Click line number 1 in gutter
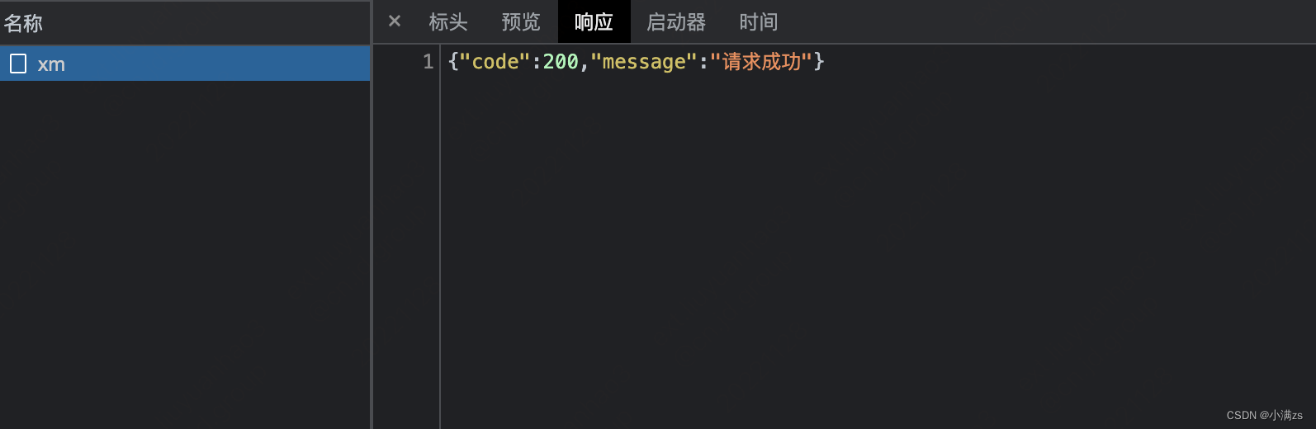This screenshot has width=1316, height=429. pyautogui.click(x=428, y=62)
